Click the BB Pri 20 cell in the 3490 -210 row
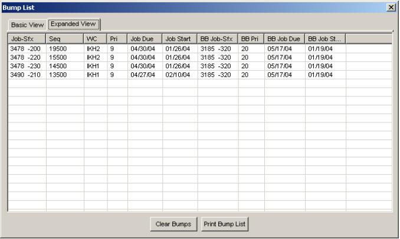Screen dimensions: 400x239 pos(251,75)
